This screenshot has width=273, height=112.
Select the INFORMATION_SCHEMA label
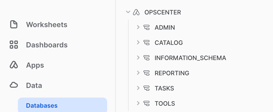click(x=190, y=58)
